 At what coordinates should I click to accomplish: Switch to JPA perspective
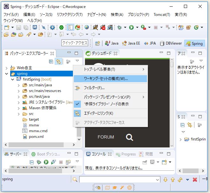tap(150, 43)
